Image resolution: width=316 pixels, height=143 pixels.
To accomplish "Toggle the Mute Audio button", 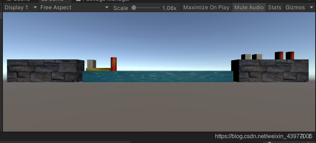I will (249, 7).
